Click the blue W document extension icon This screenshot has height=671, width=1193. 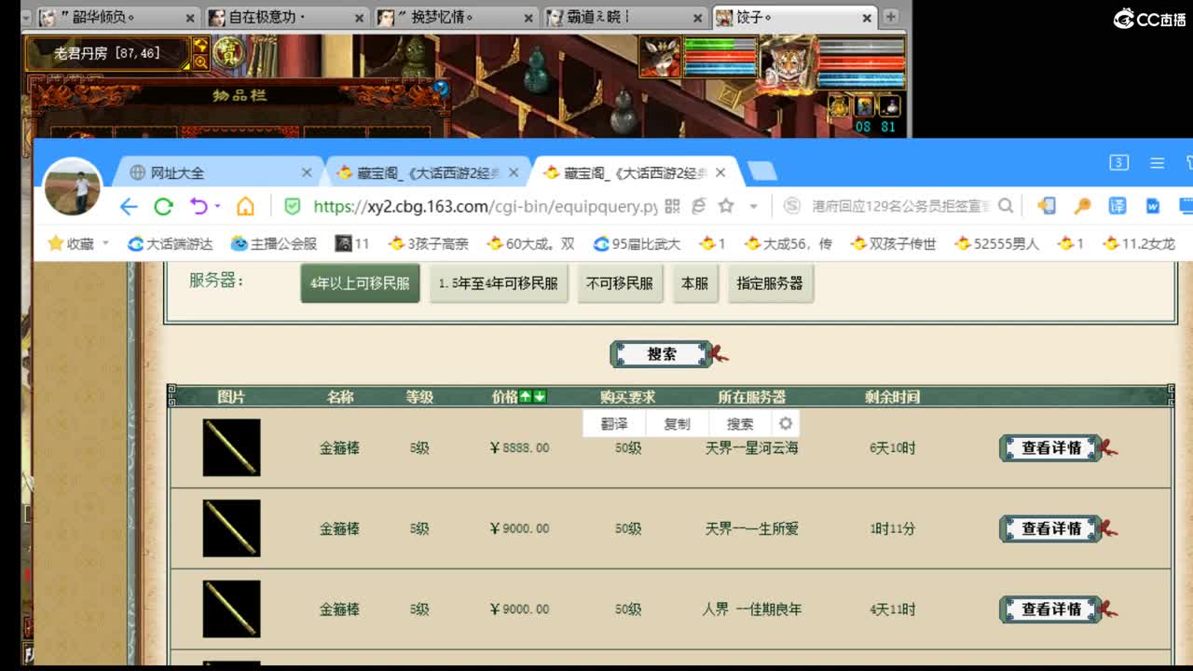coord(1153,206)
